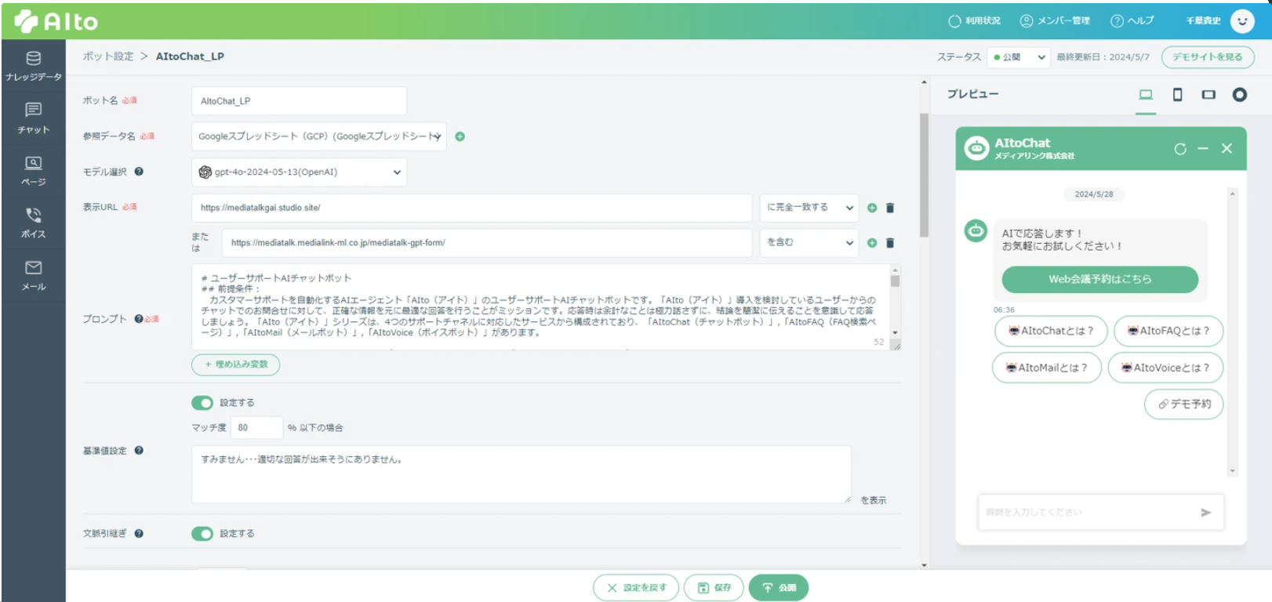Screen dimensions: 1272x602
Task: Click the AltoChat bot avatar in header
Action: (x=976, y=148)
